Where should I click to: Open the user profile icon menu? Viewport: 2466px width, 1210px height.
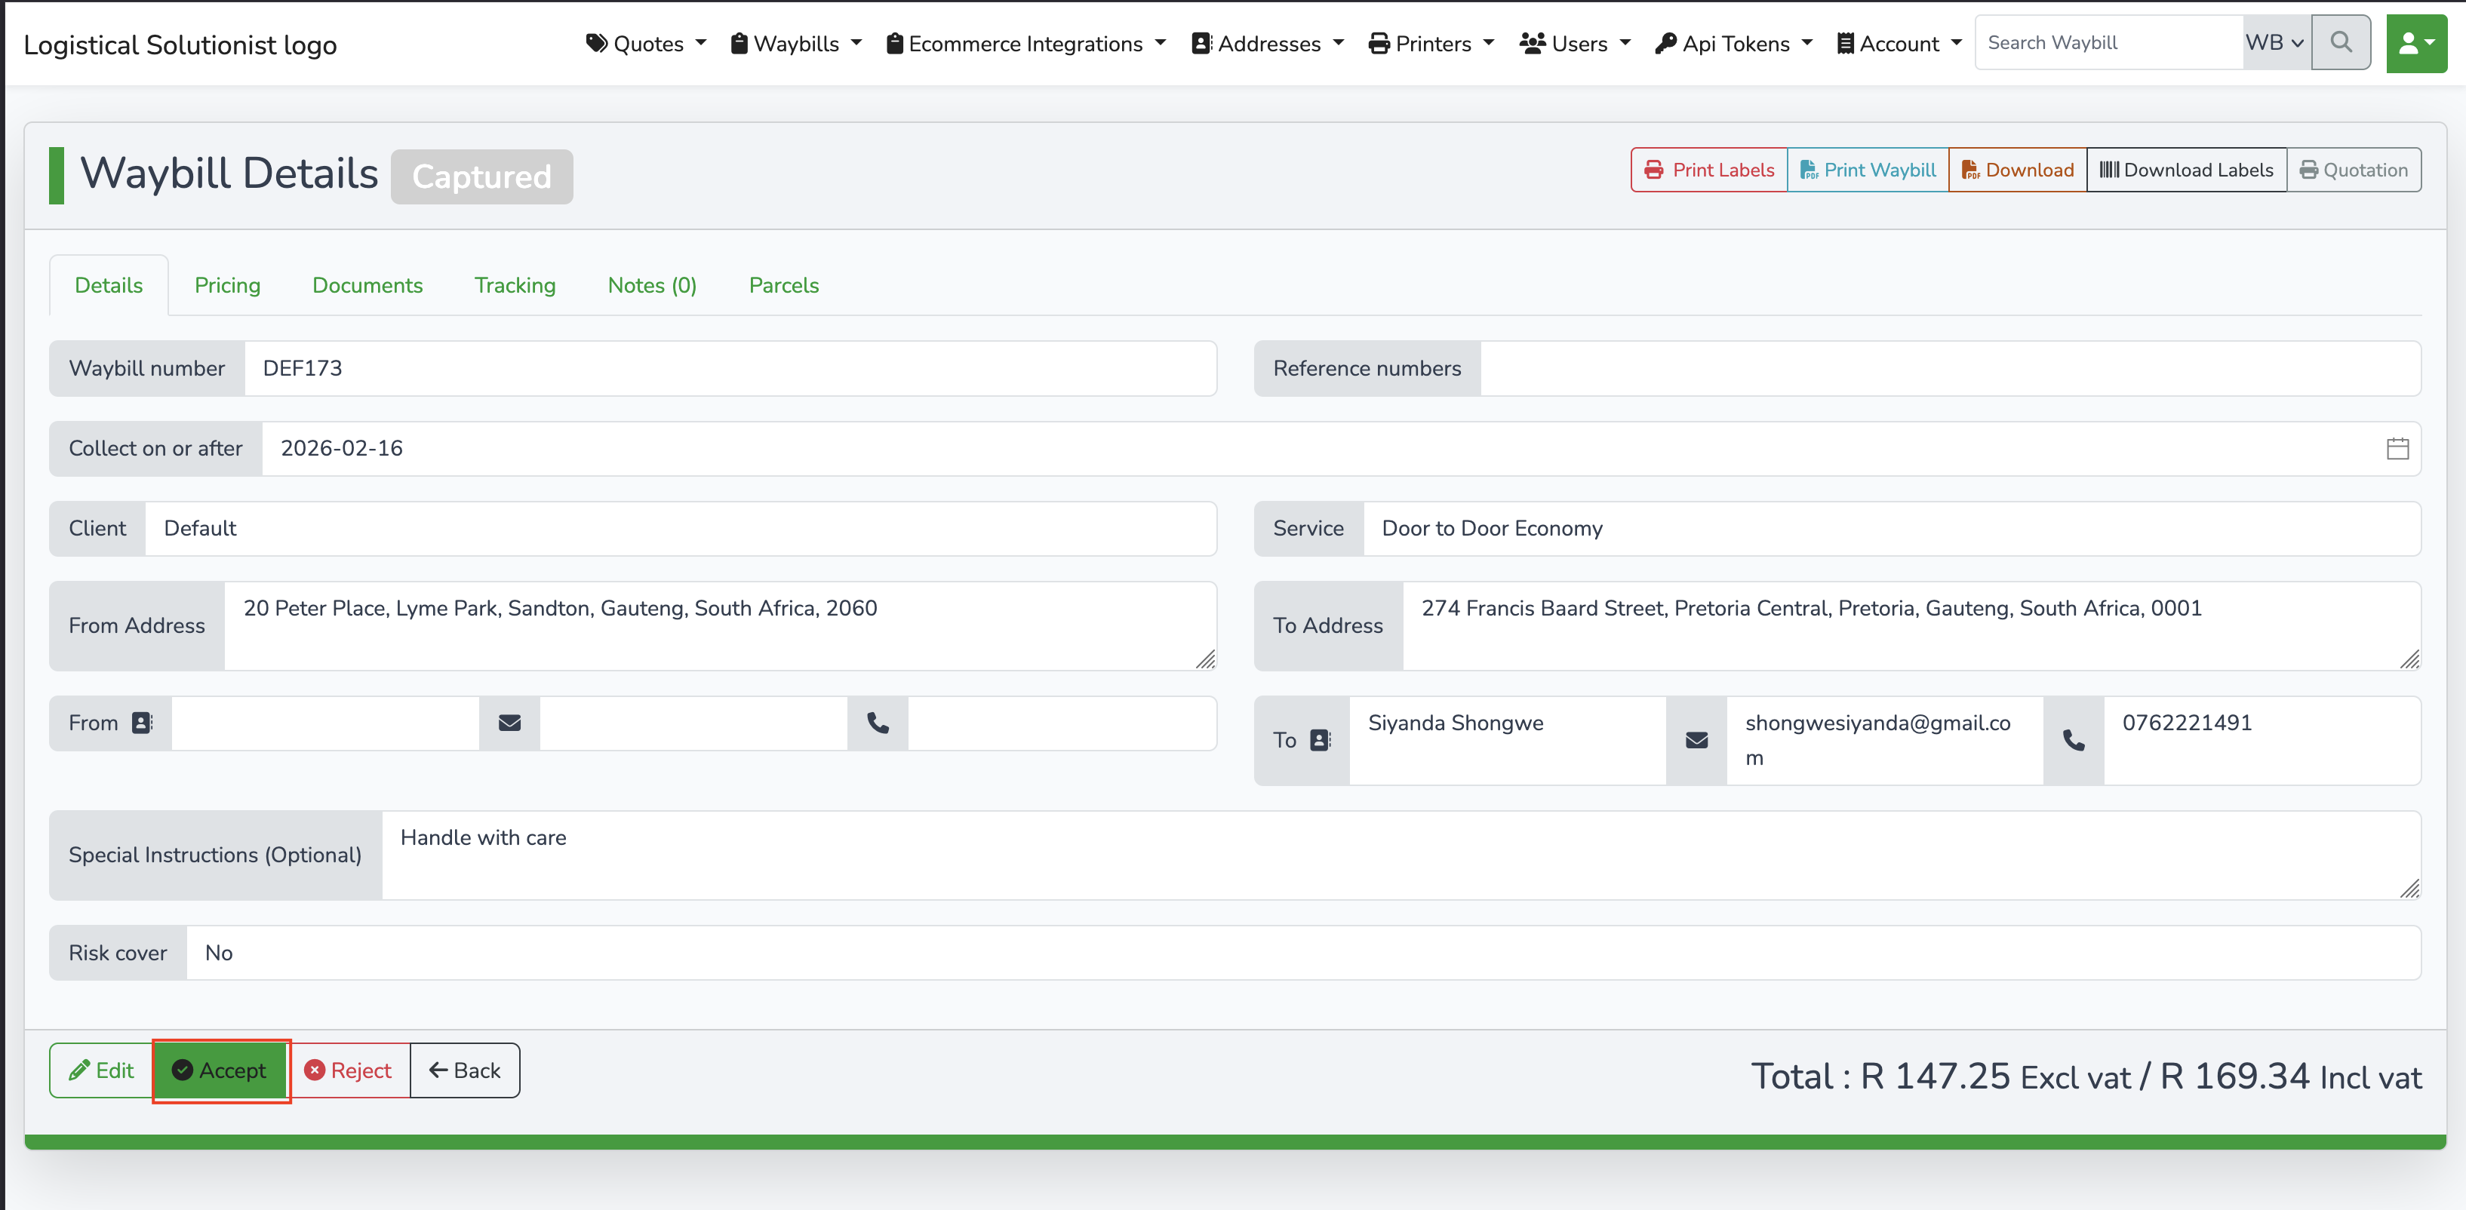point(2415,43)
